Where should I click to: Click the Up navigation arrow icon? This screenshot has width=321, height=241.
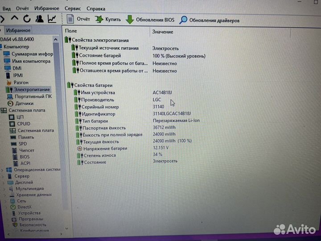(15, 18)
